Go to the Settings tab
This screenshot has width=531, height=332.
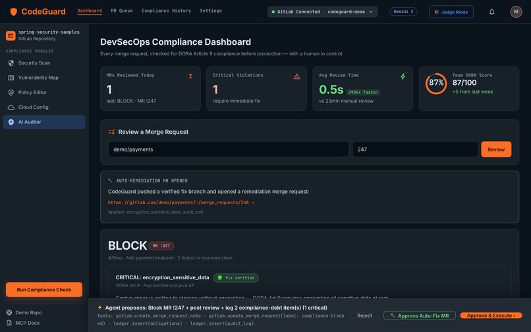pyautogui.click(x=211, y=11)
